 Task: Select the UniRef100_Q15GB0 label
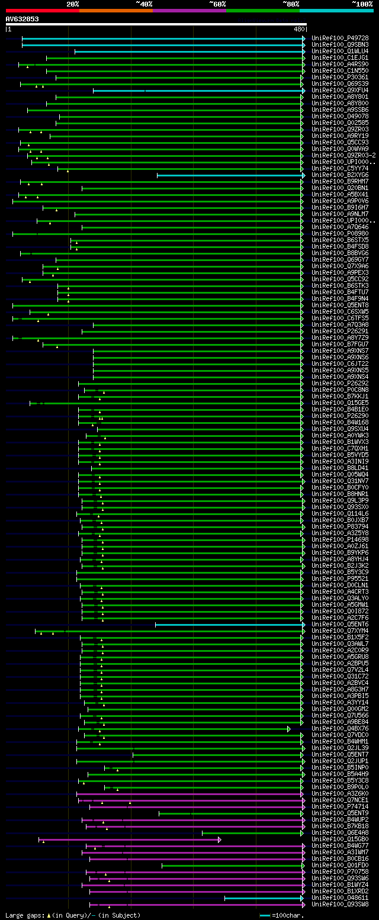[340, 839]
